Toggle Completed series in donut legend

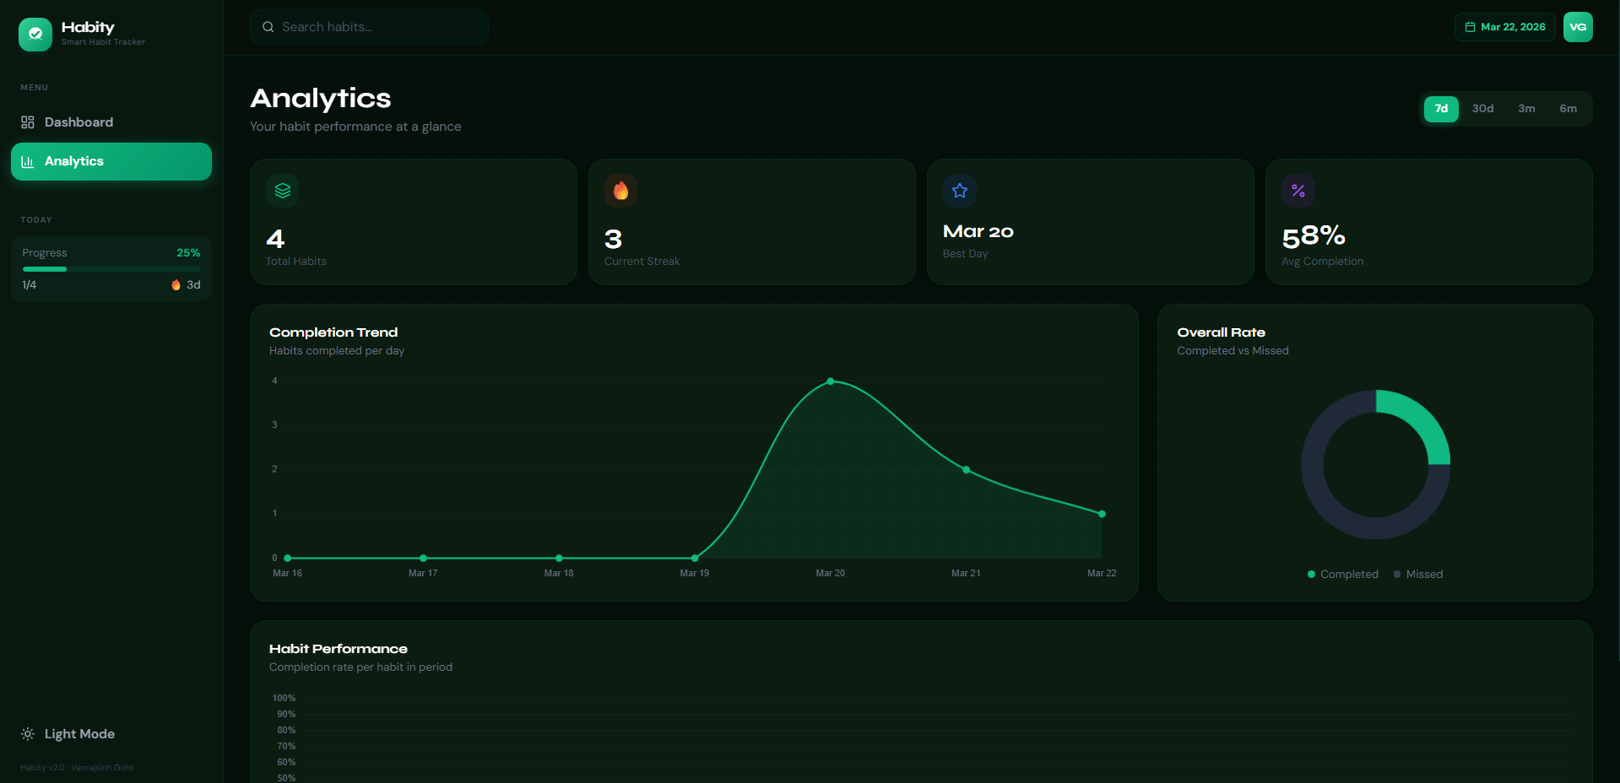click(1342, 575)
